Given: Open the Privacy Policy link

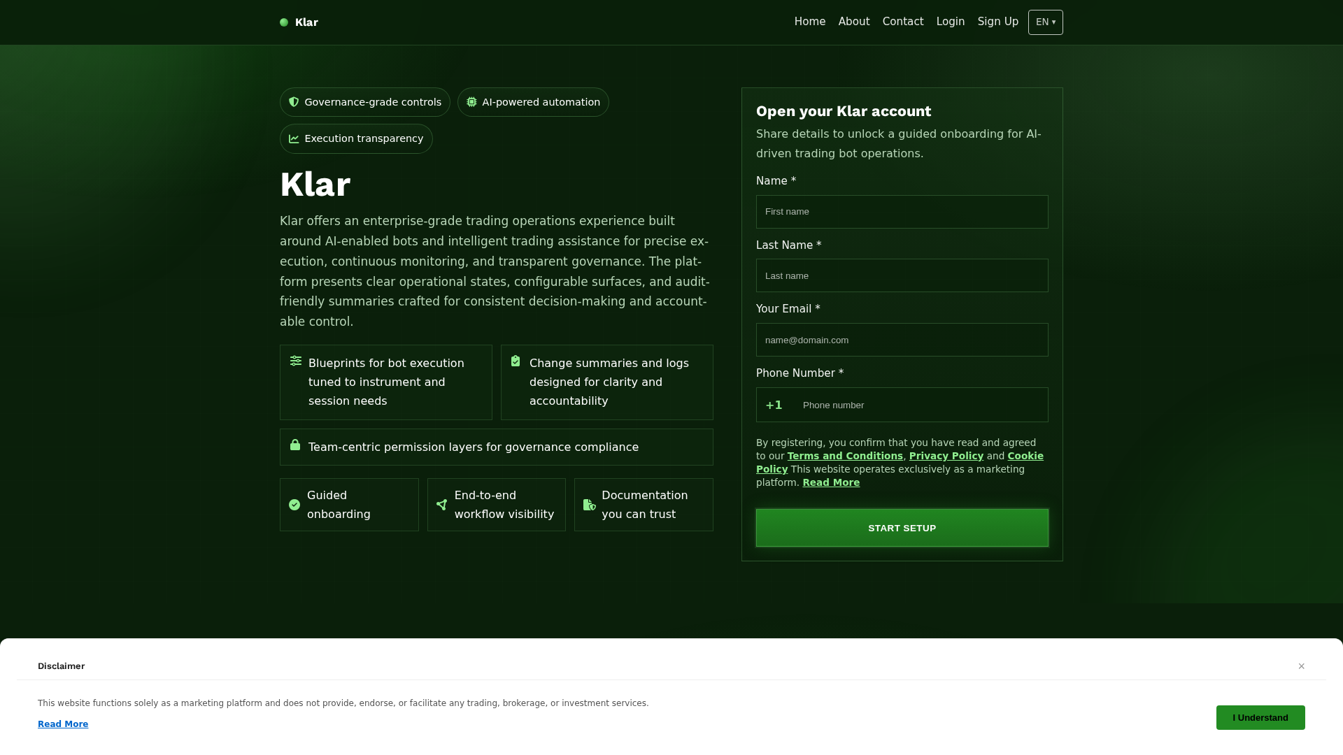Looking at the screenshot, I should pos(946,456).
